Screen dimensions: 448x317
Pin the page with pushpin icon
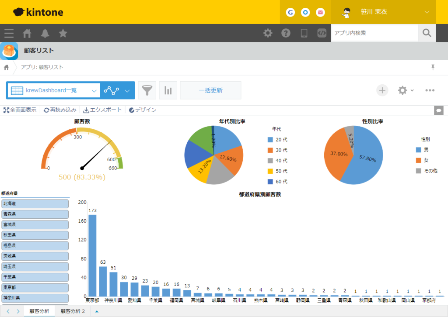433,67
